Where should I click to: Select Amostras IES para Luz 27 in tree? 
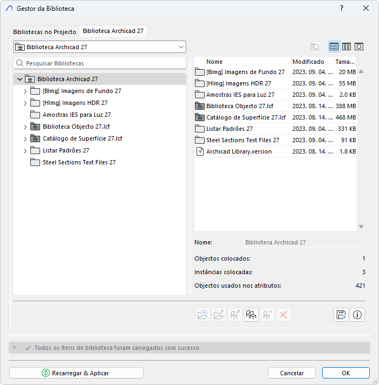(x=77, y=115)
